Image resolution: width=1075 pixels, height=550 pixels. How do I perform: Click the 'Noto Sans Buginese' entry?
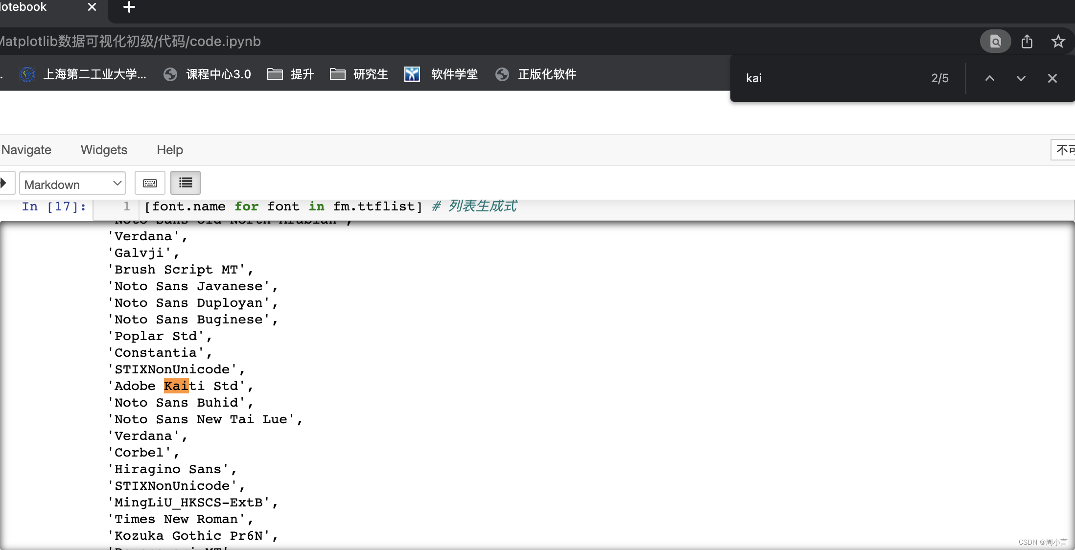coord(193,320)
